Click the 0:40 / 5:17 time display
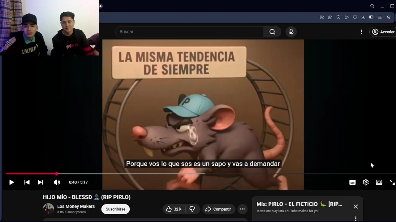 point(78,182)
